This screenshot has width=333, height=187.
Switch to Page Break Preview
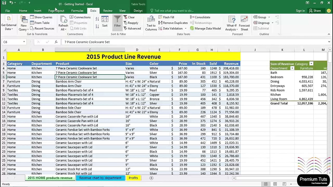pos(284,184)
